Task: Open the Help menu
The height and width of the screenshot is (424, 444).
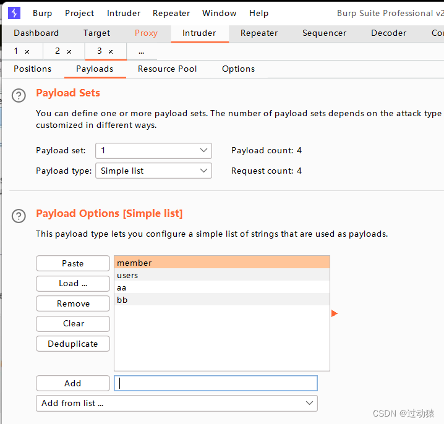Action: tap(259, 13)
